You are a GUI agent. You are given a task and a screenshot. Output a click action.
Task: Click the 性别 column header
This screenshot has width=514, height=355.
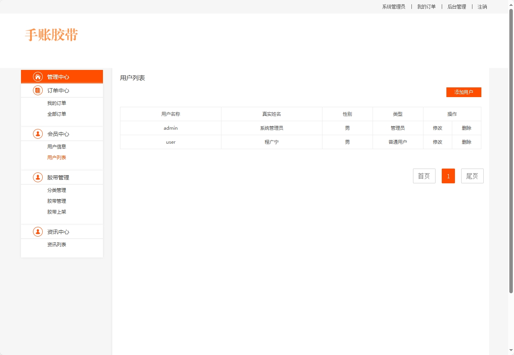pos(347,114)
